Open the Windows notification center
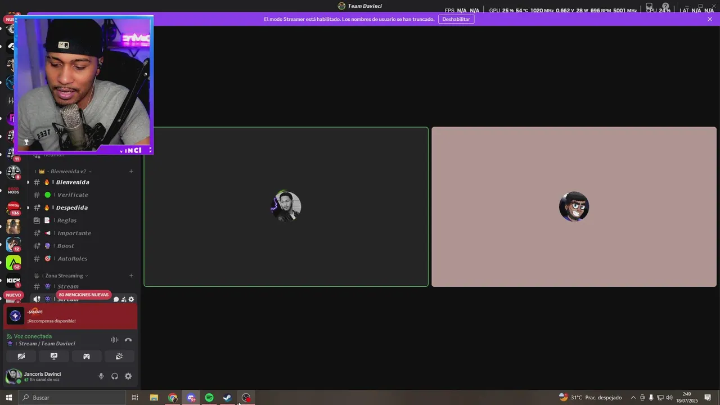Screen dimensions: 720x405 tap(708, 398)
